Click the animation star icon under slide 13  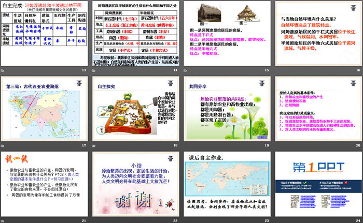[3, 70]
